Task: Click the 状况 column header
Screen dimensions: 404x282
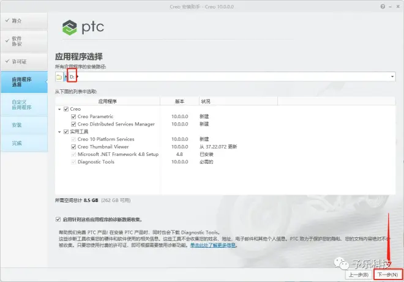Action: click(x=238, y=101)
